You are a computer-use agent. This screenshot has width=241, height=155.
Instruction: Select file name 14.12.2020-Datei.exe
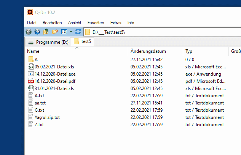tap(55, 74)
